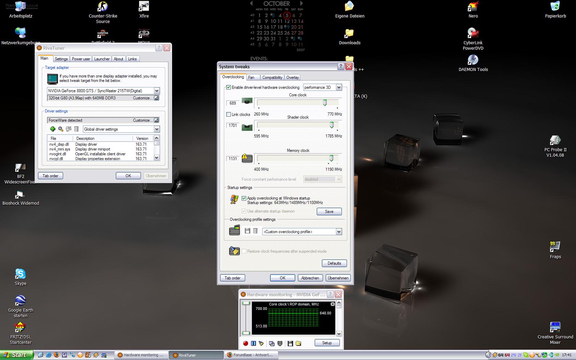Click the Shader clock value field showing 1701

pos(233,125)
